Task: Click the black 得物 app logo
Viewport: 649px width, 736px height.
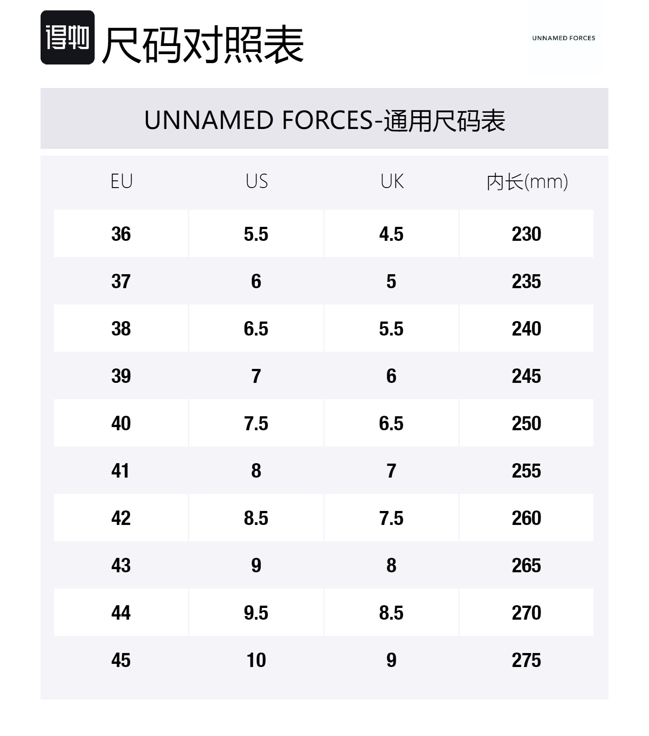Action: pos(68,37)
